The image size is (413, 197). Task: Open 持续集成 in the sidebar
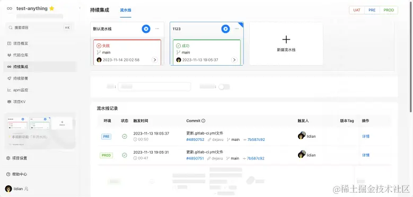(x=40, y=67)
